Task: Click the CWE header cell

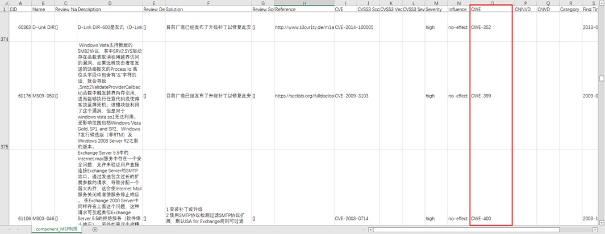Action: click(x=492, y=9)
